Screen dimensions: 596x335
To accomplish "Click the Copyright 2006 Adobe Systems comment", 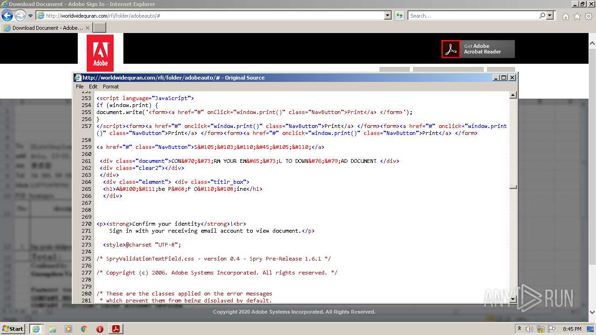I will click(x=217, y=273).
